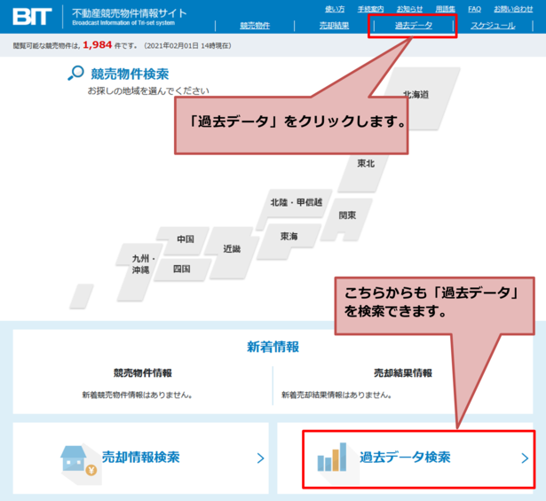The width and height of the screenshot is (546, 501).
Task: Open the FAQ link
Action: click(x=474, y=9)
